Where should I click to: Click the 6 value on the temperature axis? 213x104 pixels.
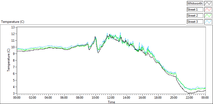(x=14, y=74)
